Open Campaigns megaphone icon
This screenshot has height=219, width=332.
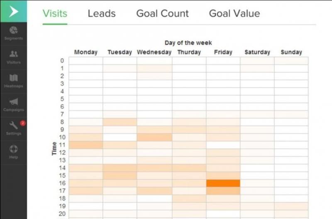[x=14, y=102]
